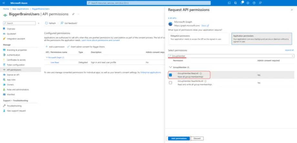Click expand all link
This screenshot has height=143, width=297.
(289, 50)
